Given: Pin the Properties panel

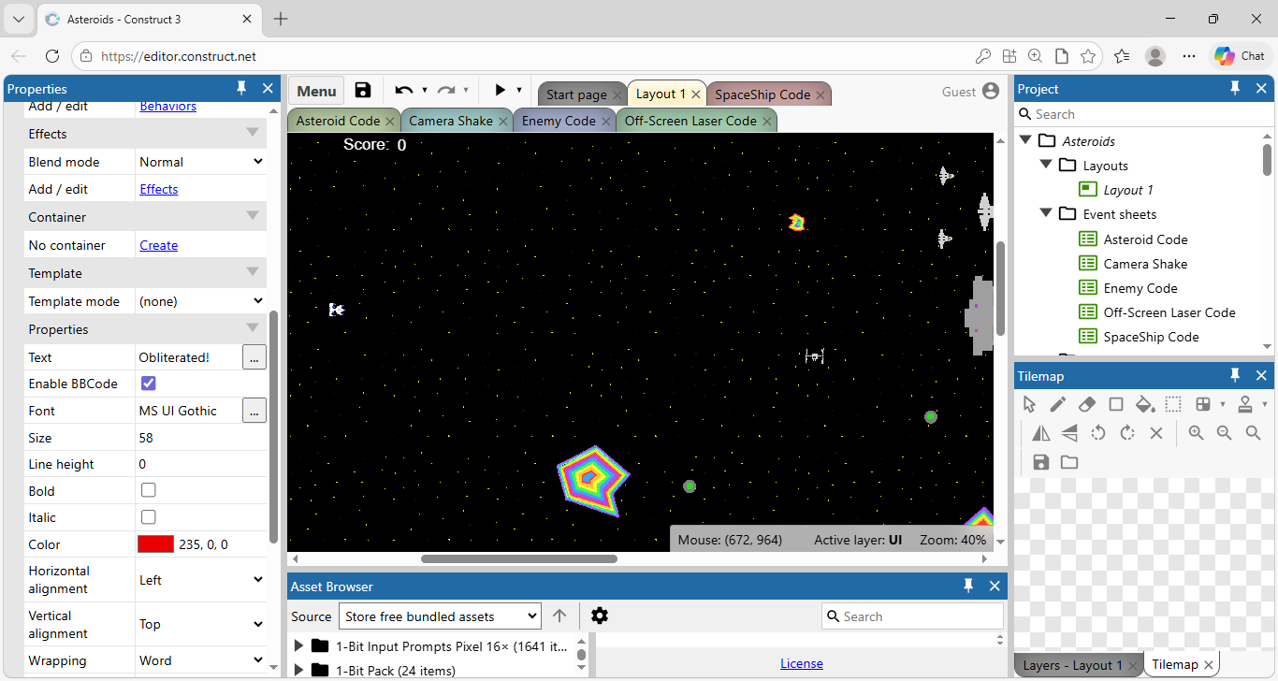Looking at the screenshot, I should click(x=241, y=88).
